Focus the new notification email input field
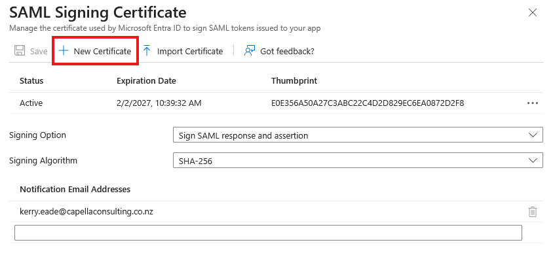 pyautogui.click(x=268, y=233)
